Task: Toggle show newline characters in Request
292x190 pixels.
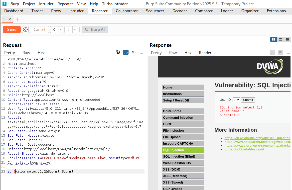Action: pos(134,52)
